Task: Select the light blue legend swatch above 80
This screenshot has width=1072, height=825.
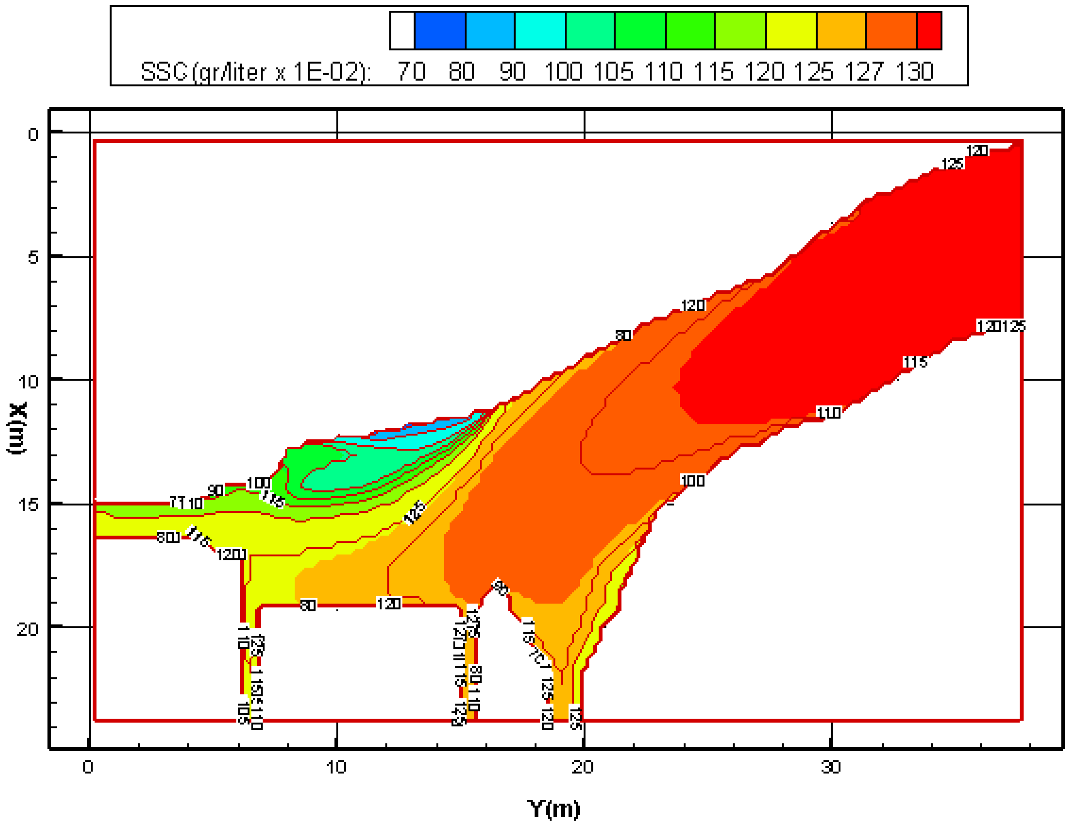Action: (489, 31)
